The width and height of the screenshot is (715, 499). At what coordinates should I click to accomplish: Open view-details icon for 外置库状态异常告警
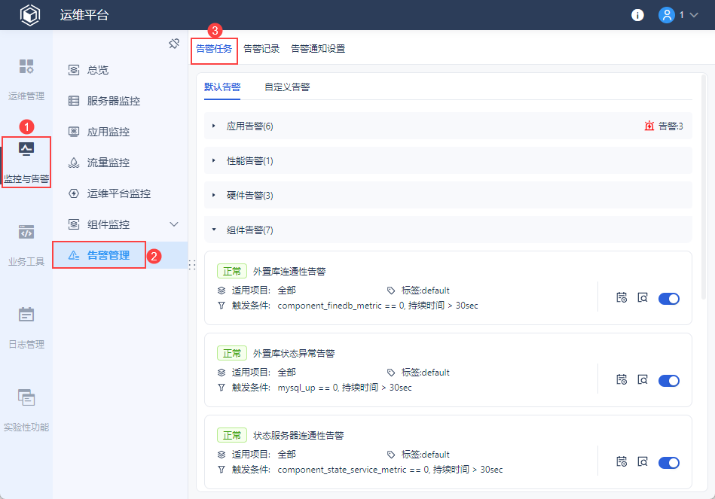point(643,379)
